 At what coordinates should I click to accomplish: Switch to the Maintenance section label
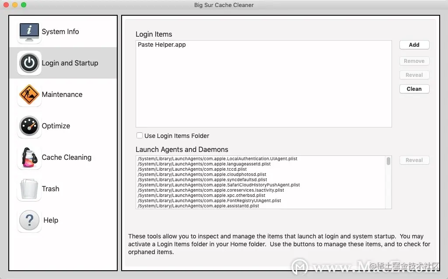point(62,94)
